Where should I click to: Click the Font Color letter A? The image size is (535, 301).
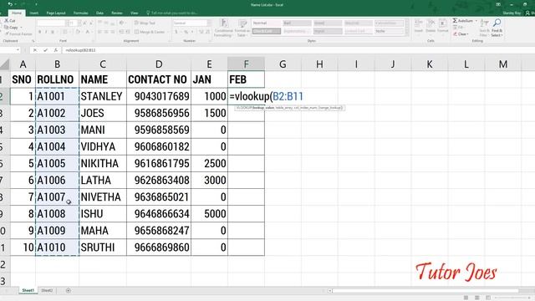coord(88,32)
